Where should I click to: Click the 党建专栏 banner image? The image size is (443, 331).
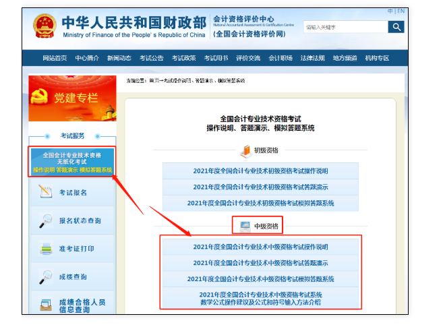coord(72,98)
